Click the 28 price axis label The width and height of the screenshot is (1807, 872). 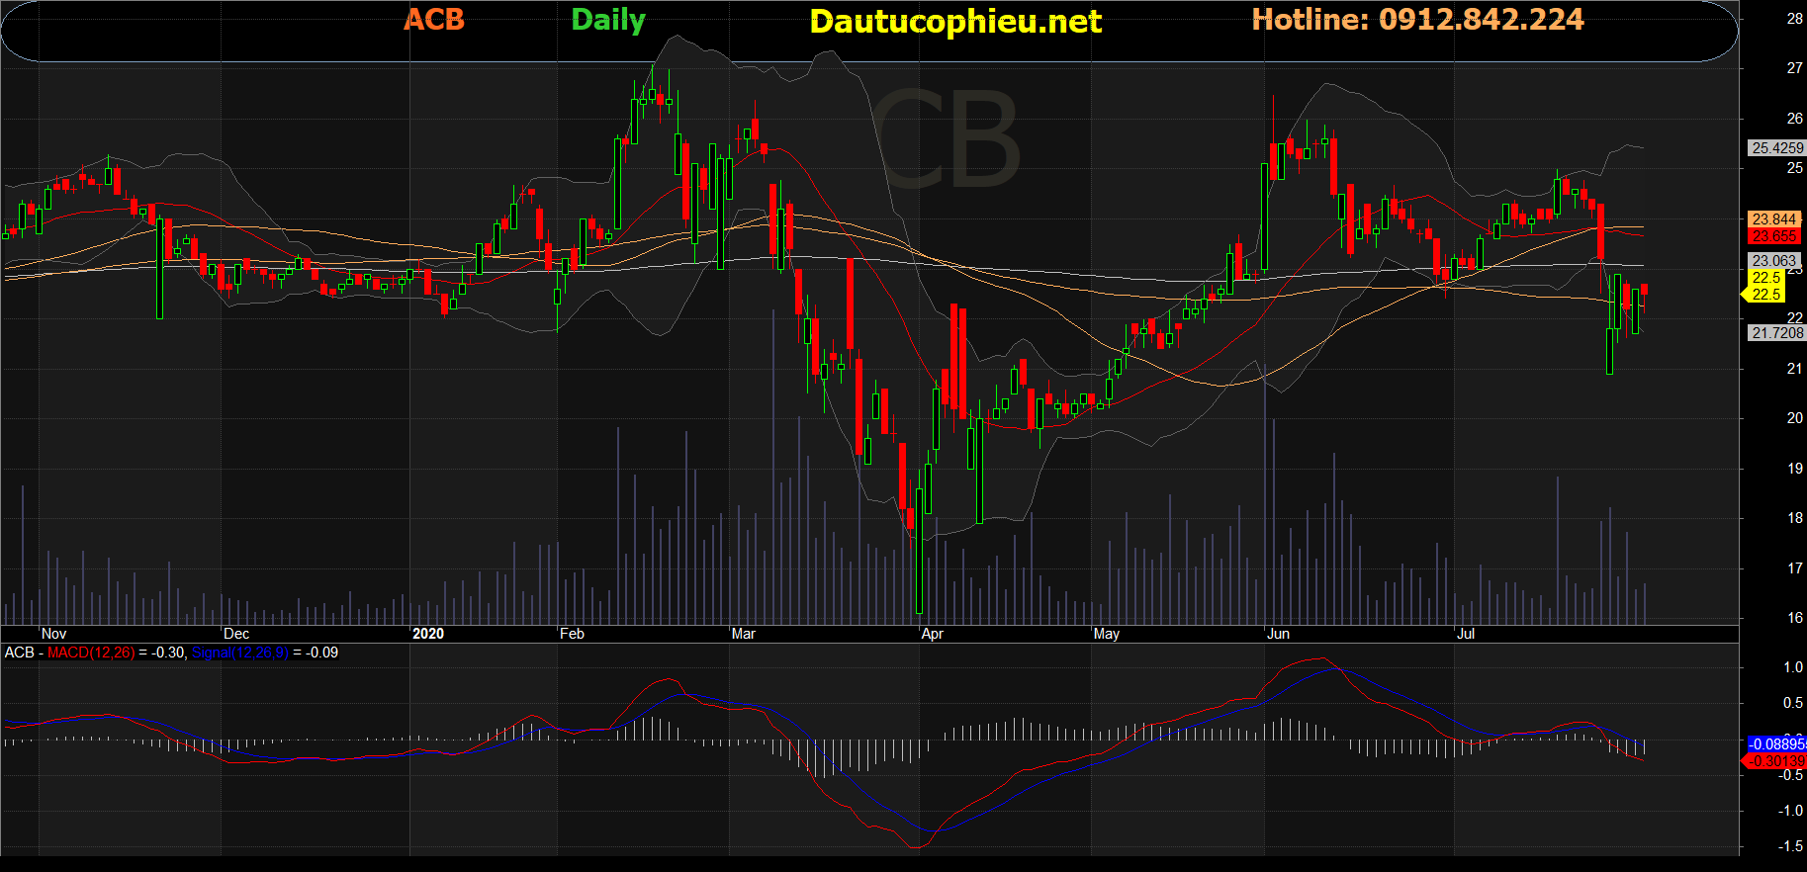[1794, 19]
